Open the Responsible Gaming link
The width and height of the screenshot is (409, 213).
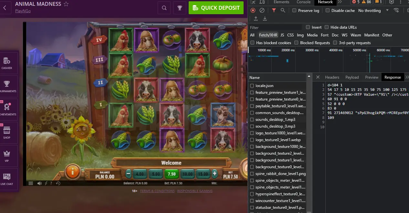click(195, 191)
